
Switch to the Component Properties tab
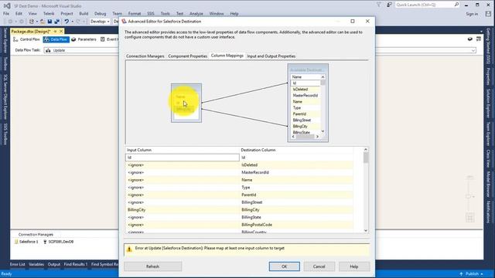point(187,56)
